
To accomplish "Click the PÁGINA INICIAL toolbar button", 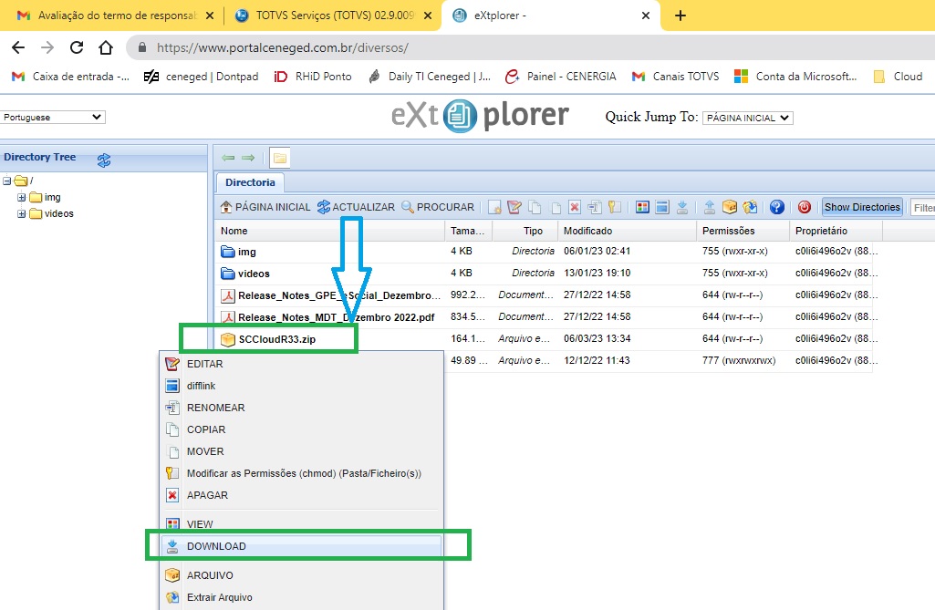I will [x=265, y=207].
